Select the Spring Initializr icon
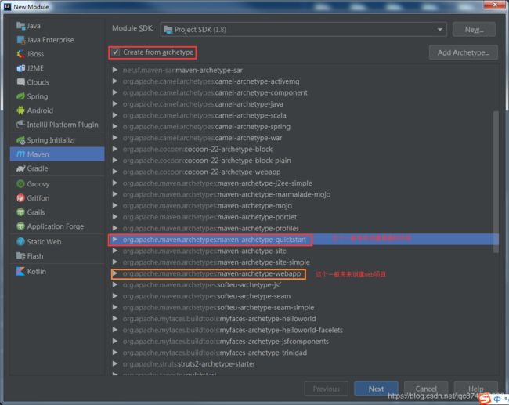Viewport: 509px width, 405px height. click(x=21, y=140)
